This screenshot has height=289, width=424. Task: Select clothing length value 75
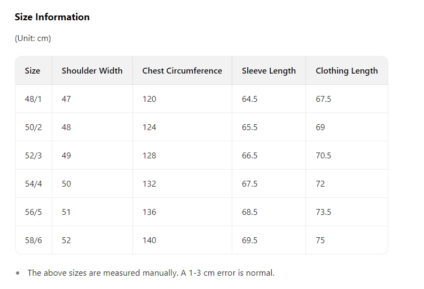tap(320, 240)
